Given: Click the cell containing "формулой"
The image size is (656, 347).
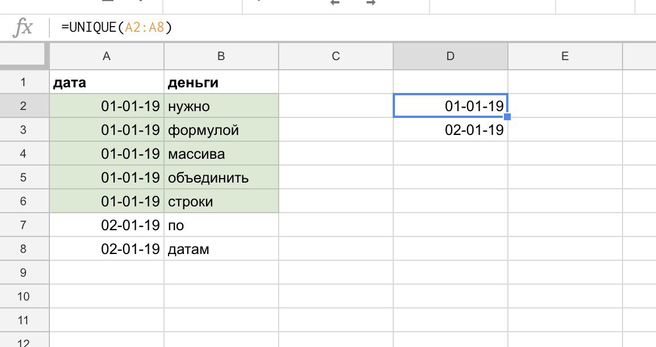Looking at the screenshot, I should click(221, 130).
